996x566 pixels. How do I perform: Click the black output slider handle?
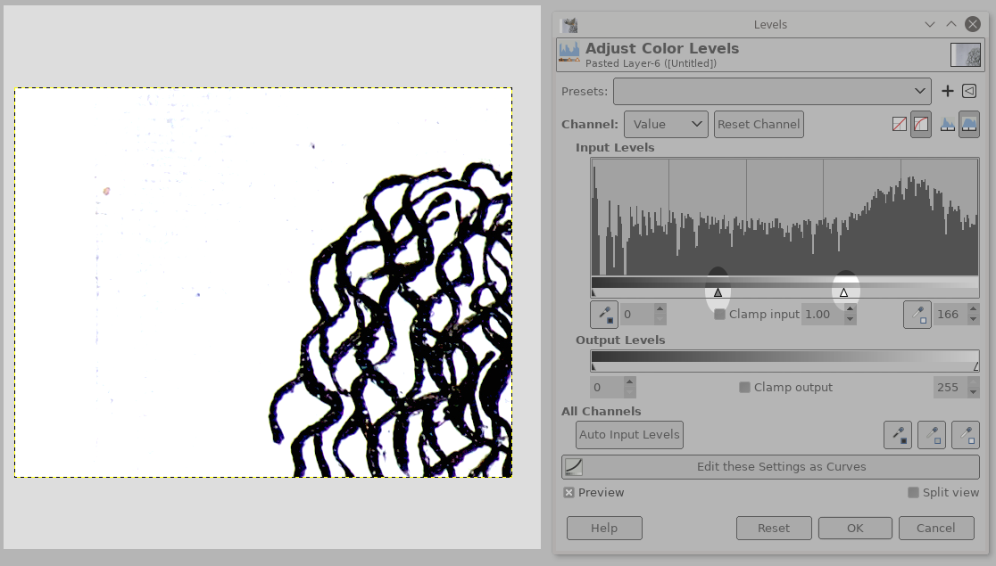(x=593, y=366)
